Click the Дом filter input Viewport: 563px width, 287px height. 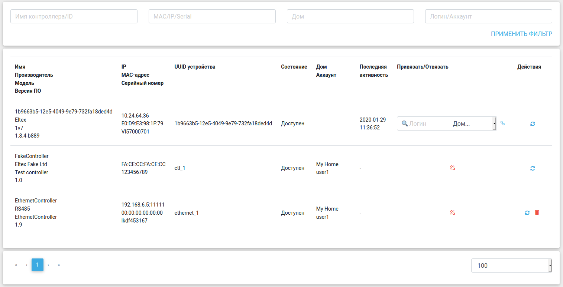tap(350, 16)
